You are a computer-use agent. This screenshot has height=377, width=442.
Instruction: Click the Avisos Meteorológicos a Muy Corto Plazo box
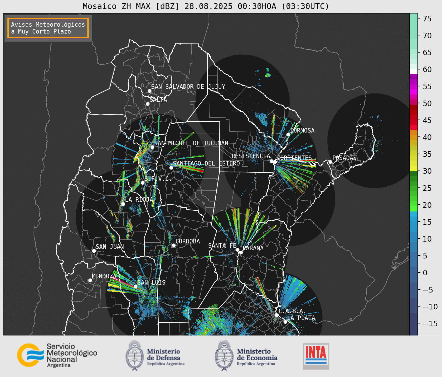click(48, 28)
